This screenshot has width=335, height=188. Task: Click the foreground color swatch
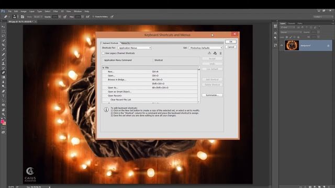coord(2,122)
